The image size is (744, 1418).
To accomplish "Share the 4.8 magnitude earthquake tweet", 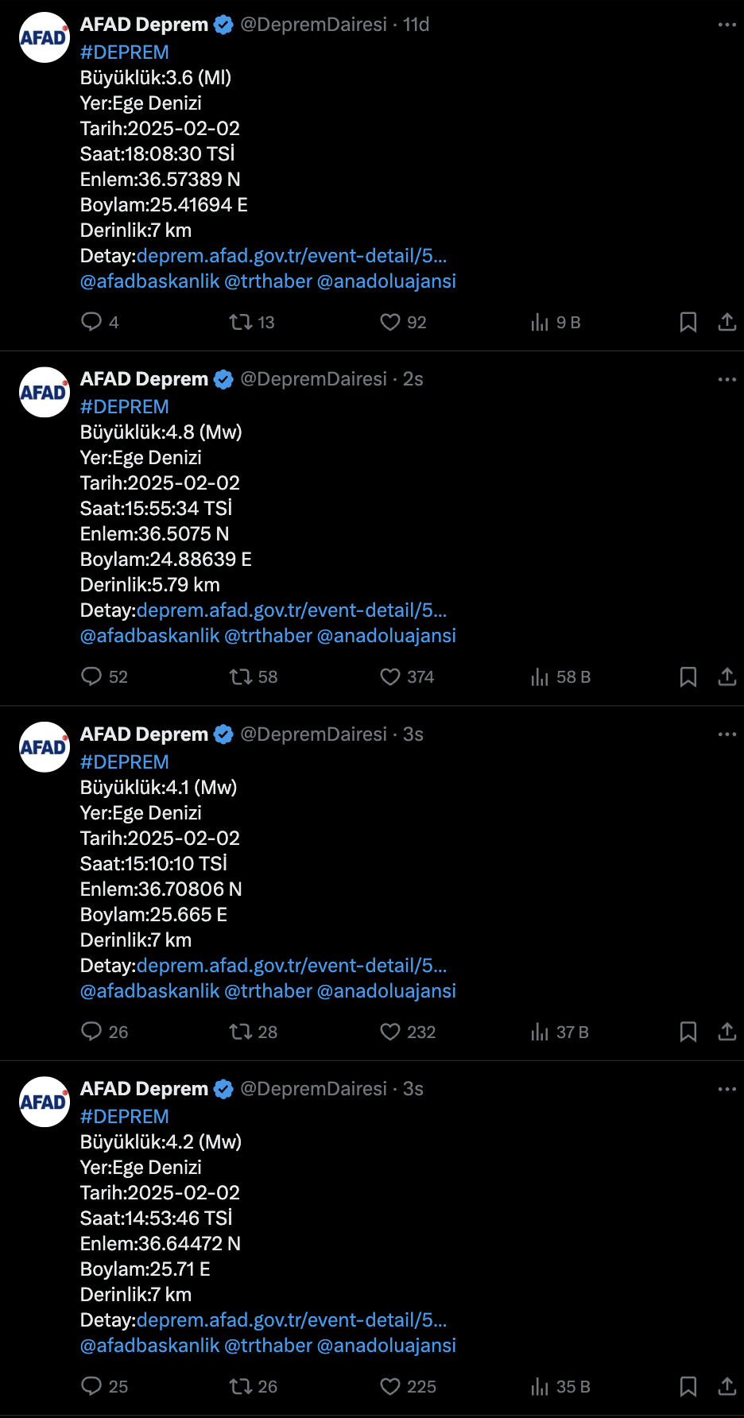I will pos(727,676).
